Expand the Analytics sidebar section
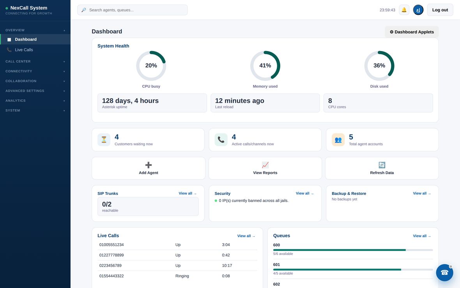This screenshot has height=288, width=460. (x=35, y=101)
